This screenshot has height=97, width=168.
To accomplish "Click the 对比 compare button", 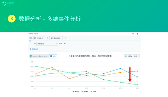I will pos(53,56).
